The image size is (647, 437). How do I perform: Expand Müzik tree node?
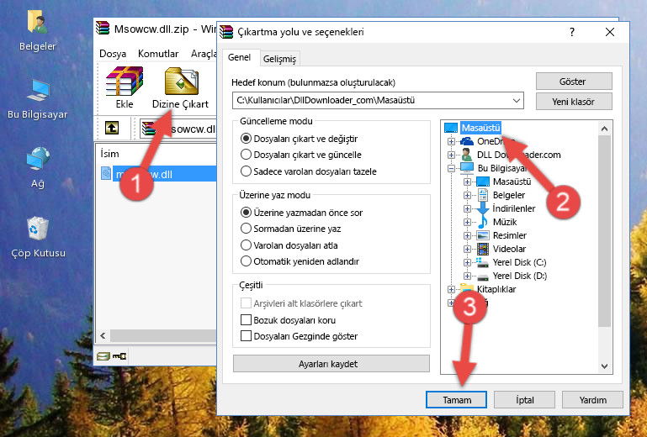[x=467, y=222]
